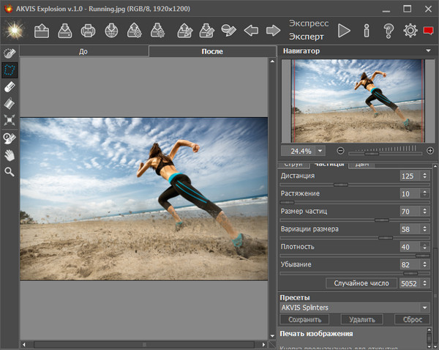
Task: Click the program Info icon
Action: (x=366, y=31)
